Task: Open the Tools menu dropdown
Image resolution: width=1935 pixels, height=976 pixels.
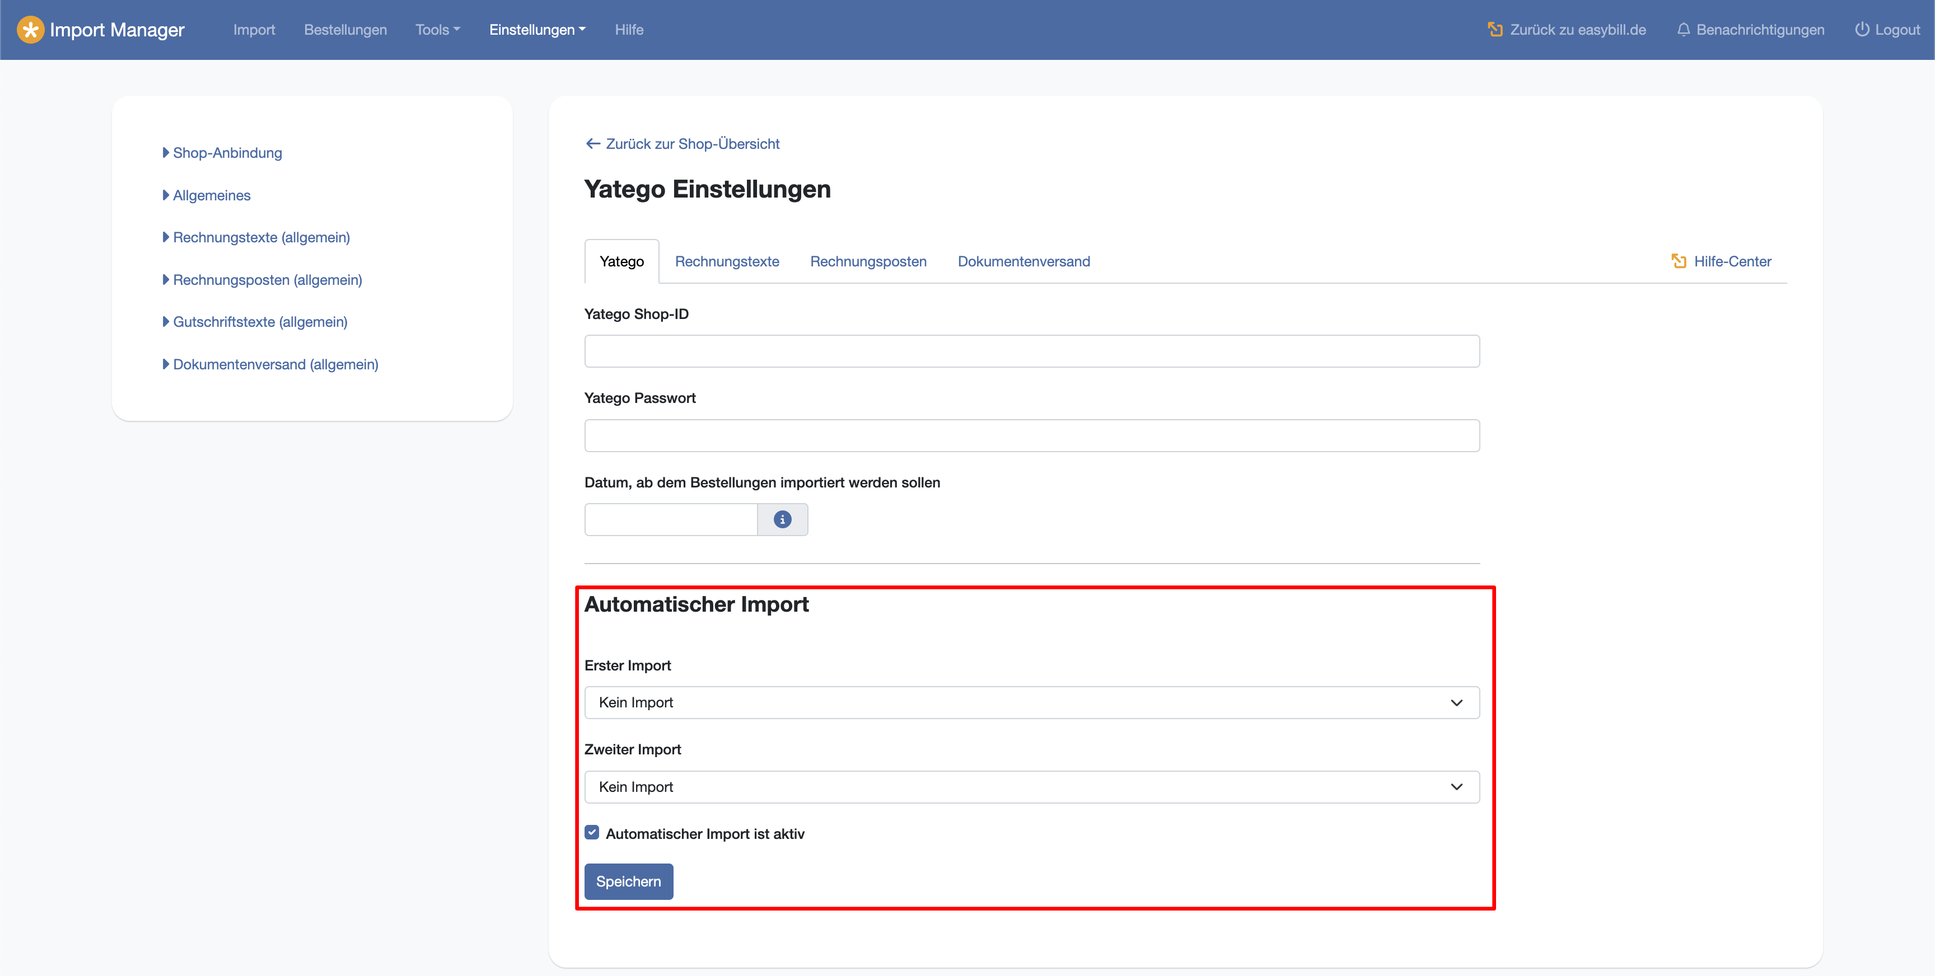Action: [x=438, y=30]
